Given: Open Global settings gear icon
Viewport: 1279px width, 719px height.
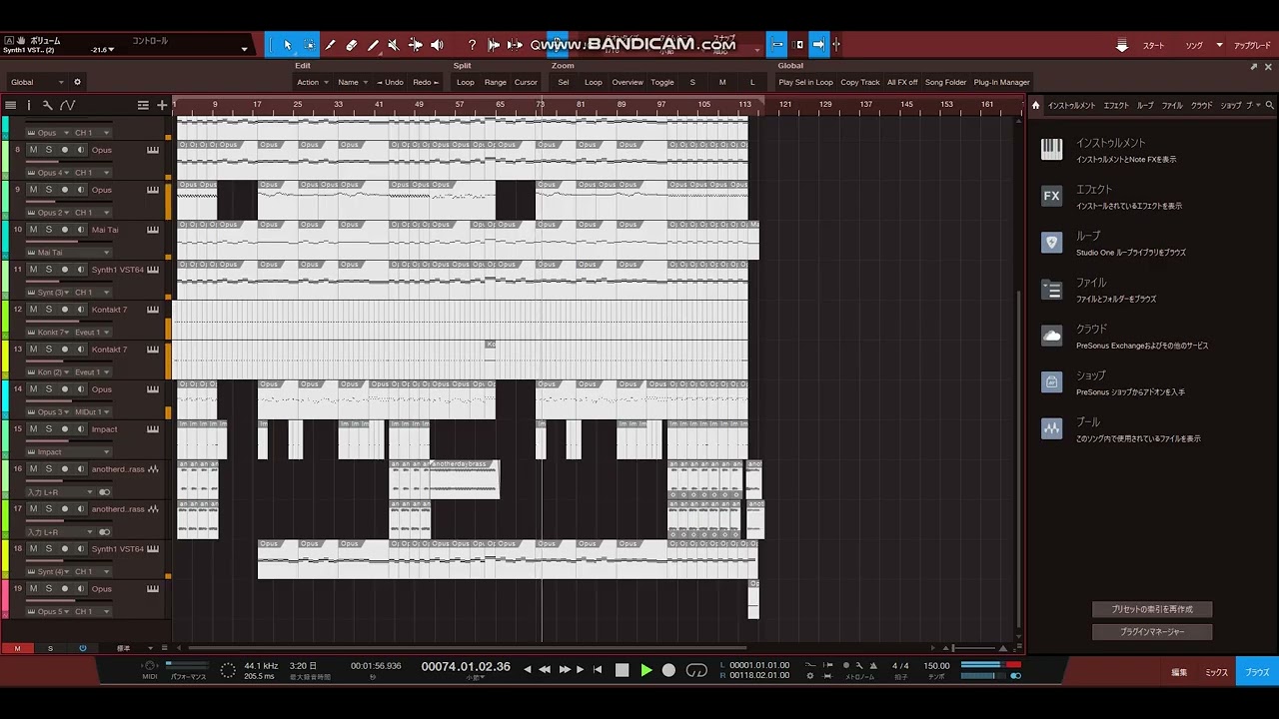Looking at the screenshot, I should pyautogui.click(x=77, y=82).
